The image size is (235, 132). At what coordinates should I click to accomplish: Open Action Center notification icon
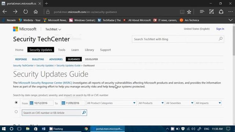pos(228,129)
